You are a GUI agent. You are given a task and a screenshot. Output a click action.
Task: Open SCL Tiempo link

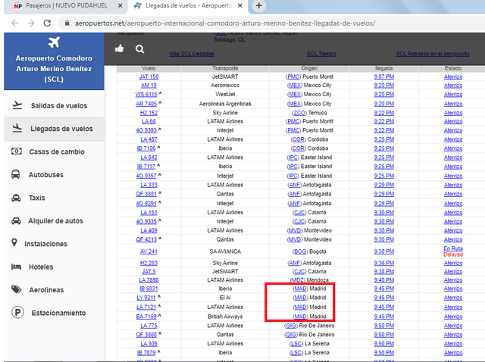click(321, 54)
